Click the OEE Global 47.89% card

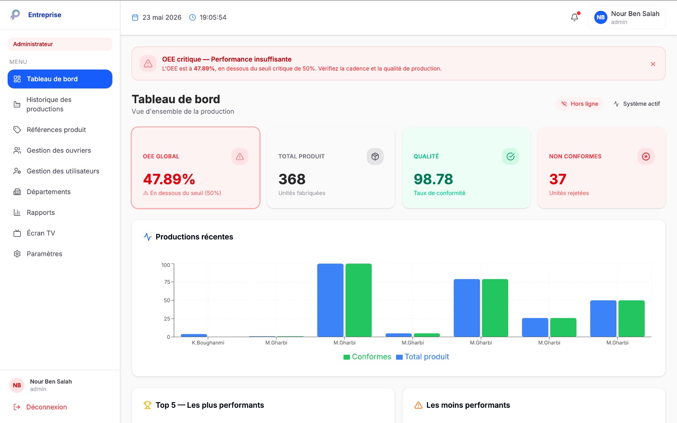point(195,168)
